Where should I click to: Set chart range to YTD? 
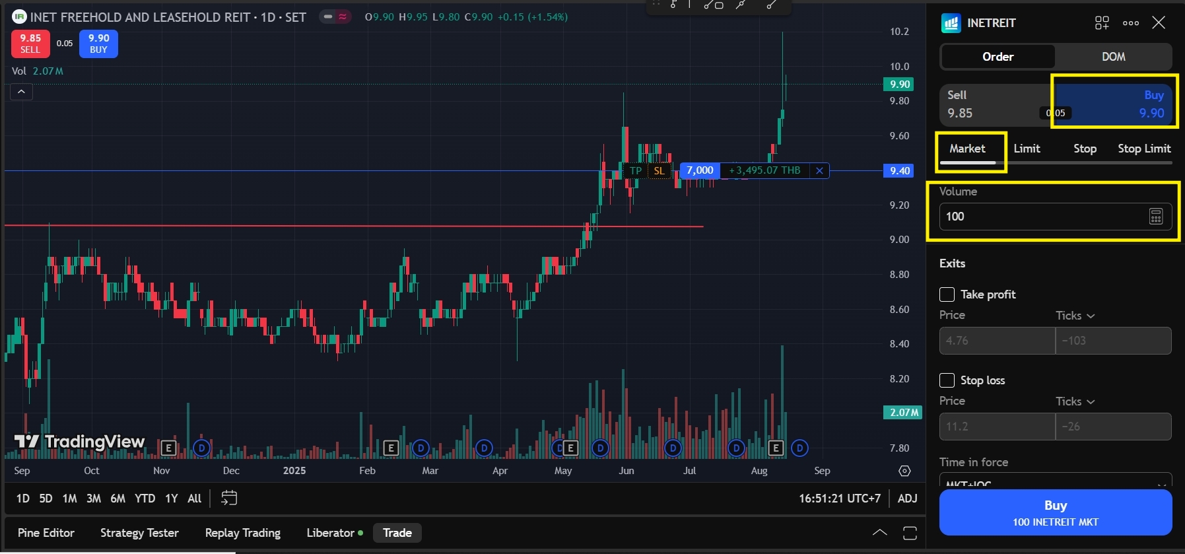[145, 499]
